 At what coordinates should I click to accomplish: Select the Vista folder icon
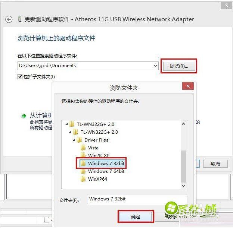click(x=83, y=148)
